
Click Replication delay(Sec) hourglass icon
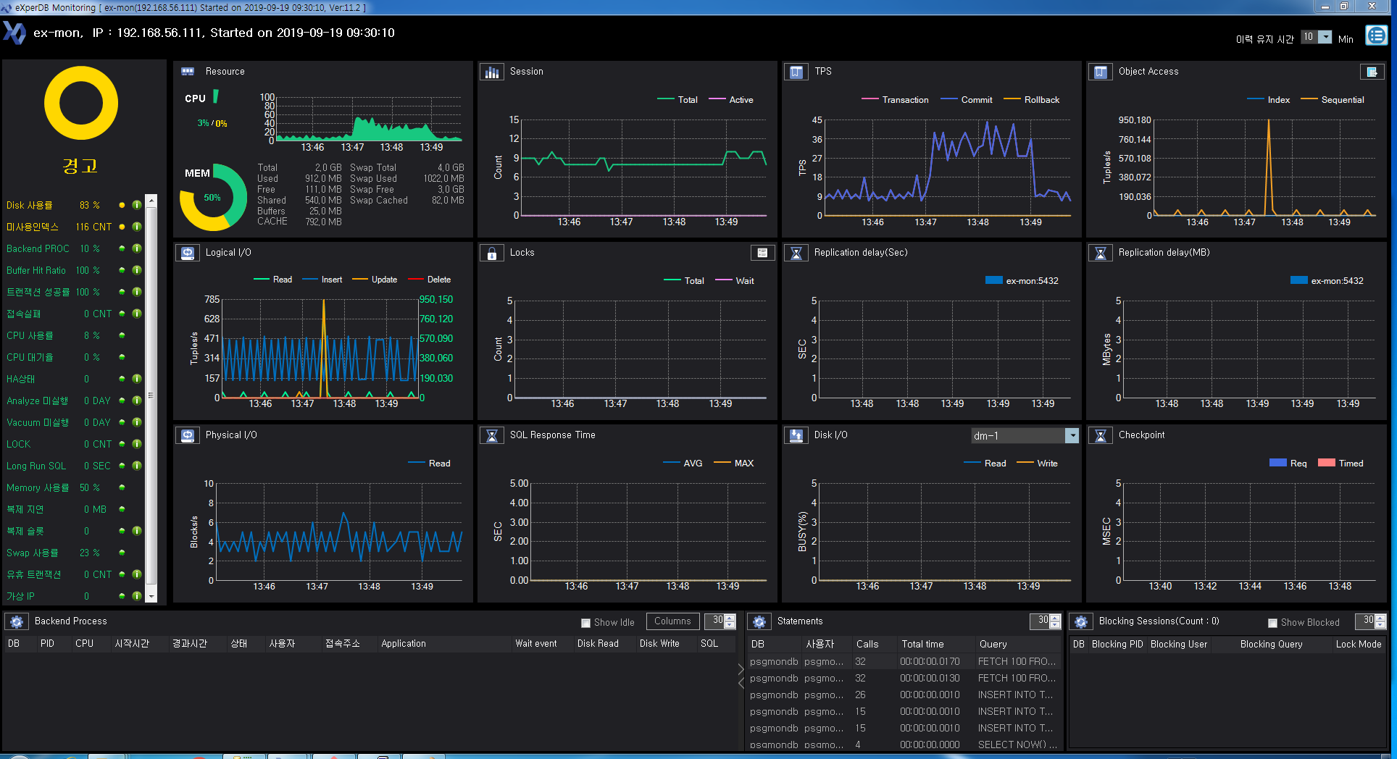[796, 253]
